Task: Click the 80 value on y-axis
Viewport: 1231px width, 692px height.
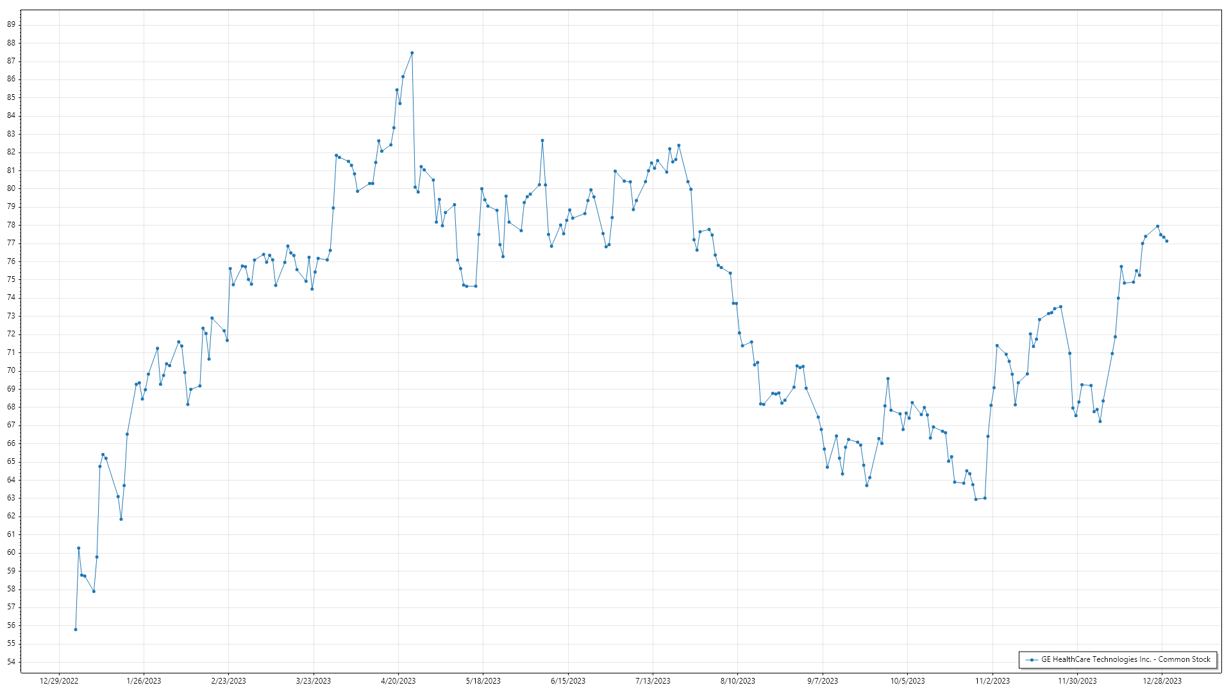Action: coord(12,189)
